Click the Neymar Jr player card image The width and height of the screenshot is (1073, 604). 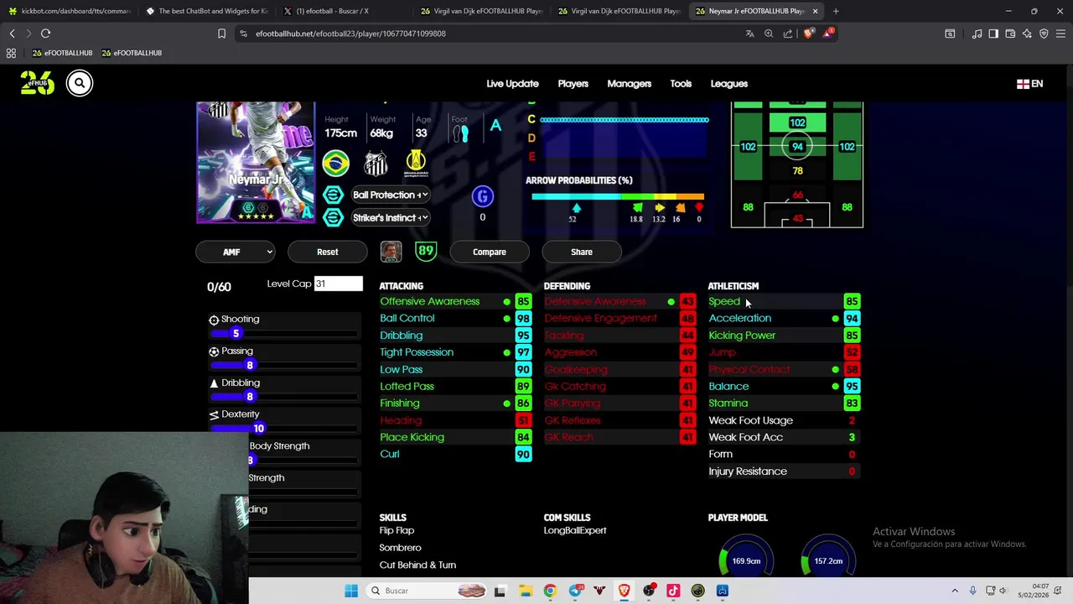tap(256, 163)
